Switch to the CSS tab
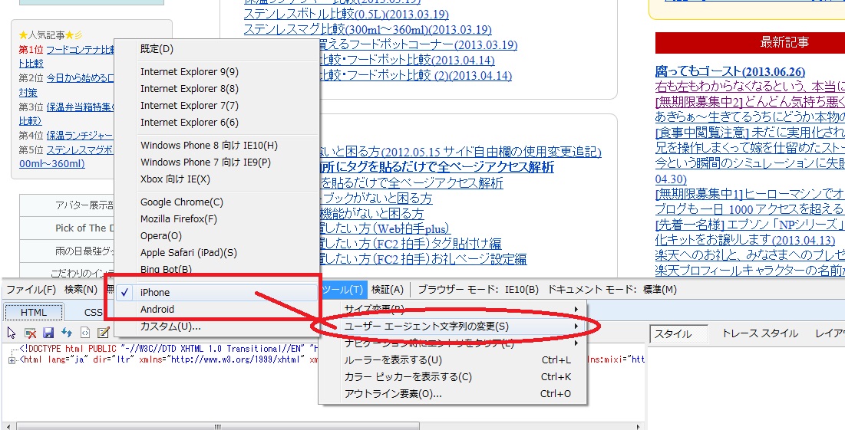The image size is (845, 430). (x=93, y=312)
